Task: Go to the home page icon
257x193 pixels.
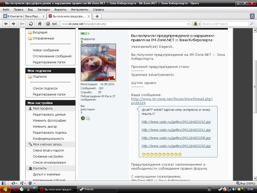Action: coord(40,24)
